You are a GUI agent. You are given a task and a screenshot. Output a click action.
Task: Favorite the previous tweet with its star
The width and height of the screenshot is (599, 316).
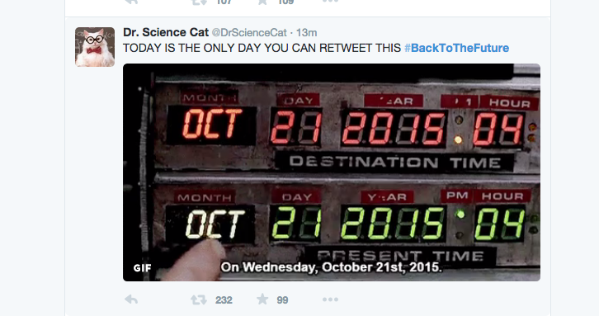click(x=262, y=2)
